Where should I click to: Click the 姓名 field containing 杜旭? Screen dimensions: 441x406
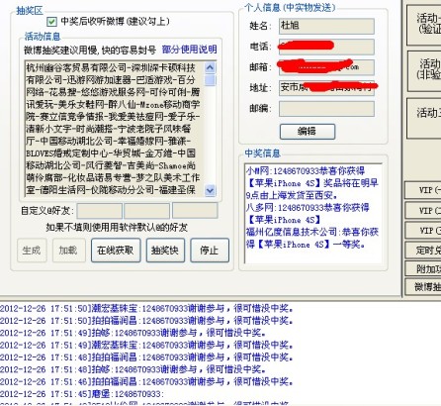point(326,26)
